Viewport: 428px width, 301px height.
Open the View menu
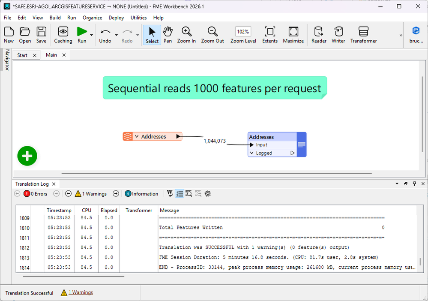coord(38,18)
